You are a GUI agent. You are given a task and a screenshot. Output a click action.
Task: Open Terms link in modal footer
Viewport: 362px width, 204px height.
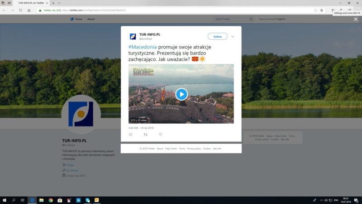[182, 149]
